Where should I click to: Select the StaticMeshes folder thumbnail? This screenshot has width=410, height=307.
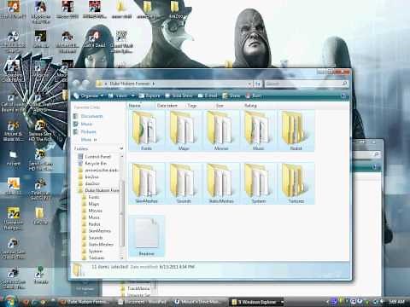pos(221,183)
